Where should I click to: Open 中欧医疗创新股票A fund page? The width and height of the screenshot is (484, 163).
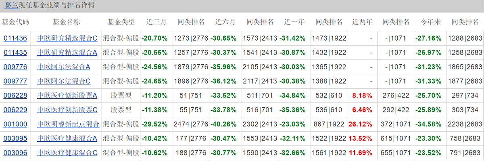[67, 96]
